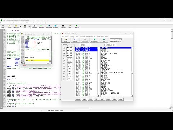This screenshot has width=173, height=130.
Task: Expand the save dropdown arrow
Action: [29, 27]
